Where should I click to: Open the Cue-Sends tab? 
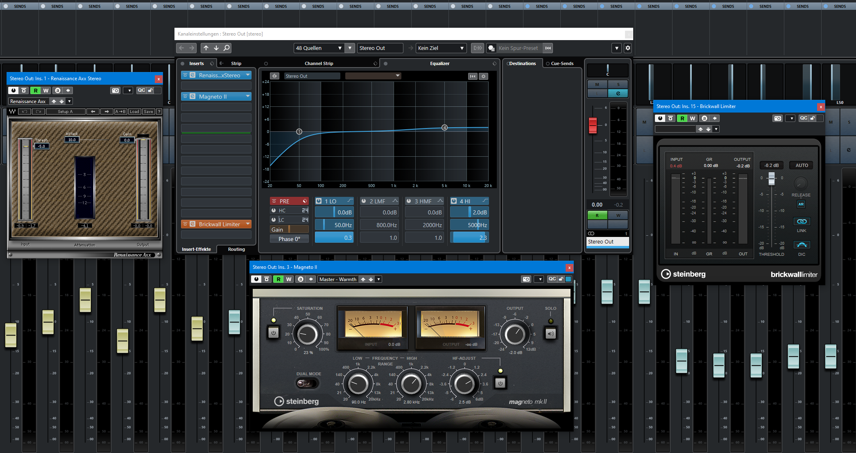point(562,63)
